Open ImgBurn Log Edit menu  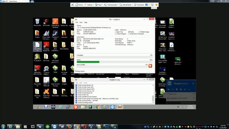coord(81,83)
